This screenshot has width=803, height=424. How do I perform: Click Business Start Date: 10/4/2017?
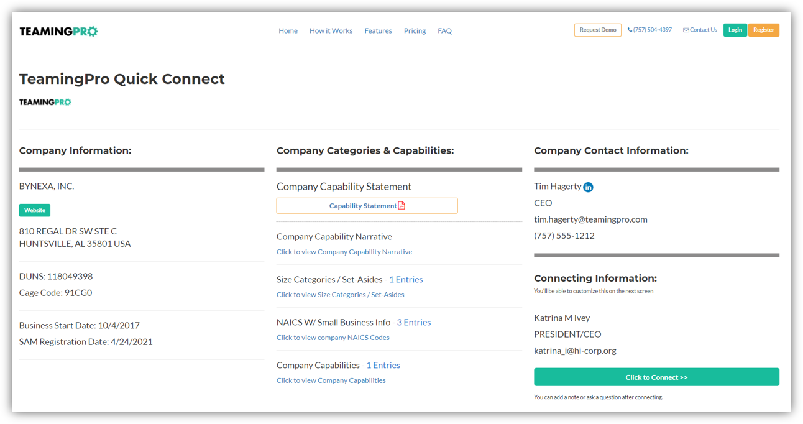[x=80, y=325]
